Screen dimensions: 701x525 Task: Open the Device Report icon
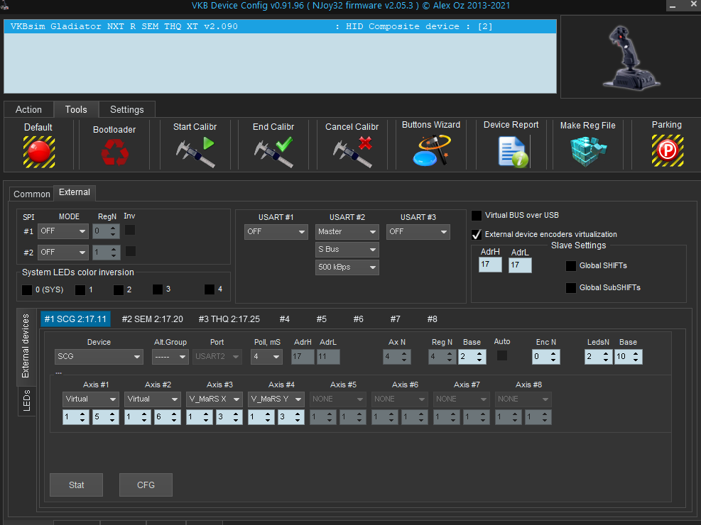click(511, 150)
